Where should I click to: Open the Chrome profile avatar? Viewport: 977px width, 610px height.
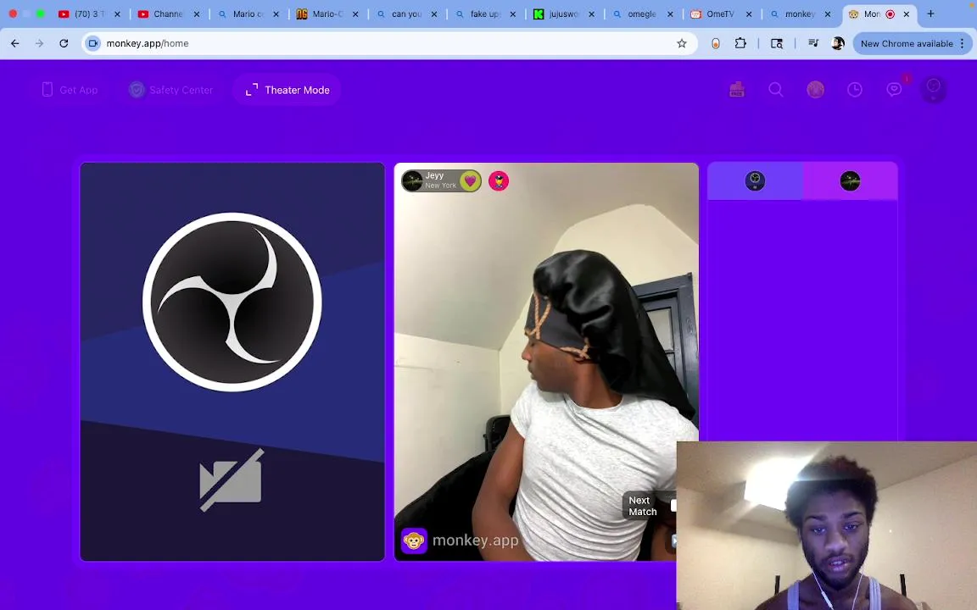[837, 43]
